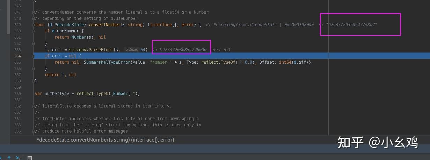This screenshot has width=430, height=160.
Task: Click line number 860 in the gutter
Action: [17, 94]
